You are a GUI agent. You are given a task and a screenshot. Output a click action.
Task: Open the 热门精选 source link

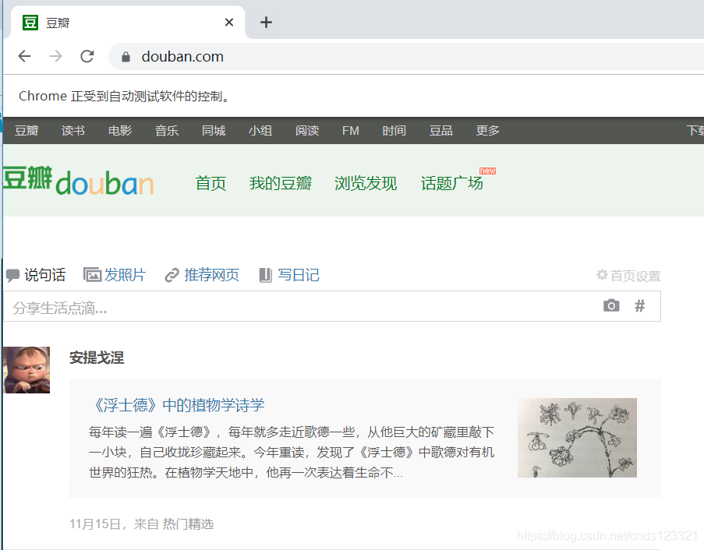(x=188, y=524)
